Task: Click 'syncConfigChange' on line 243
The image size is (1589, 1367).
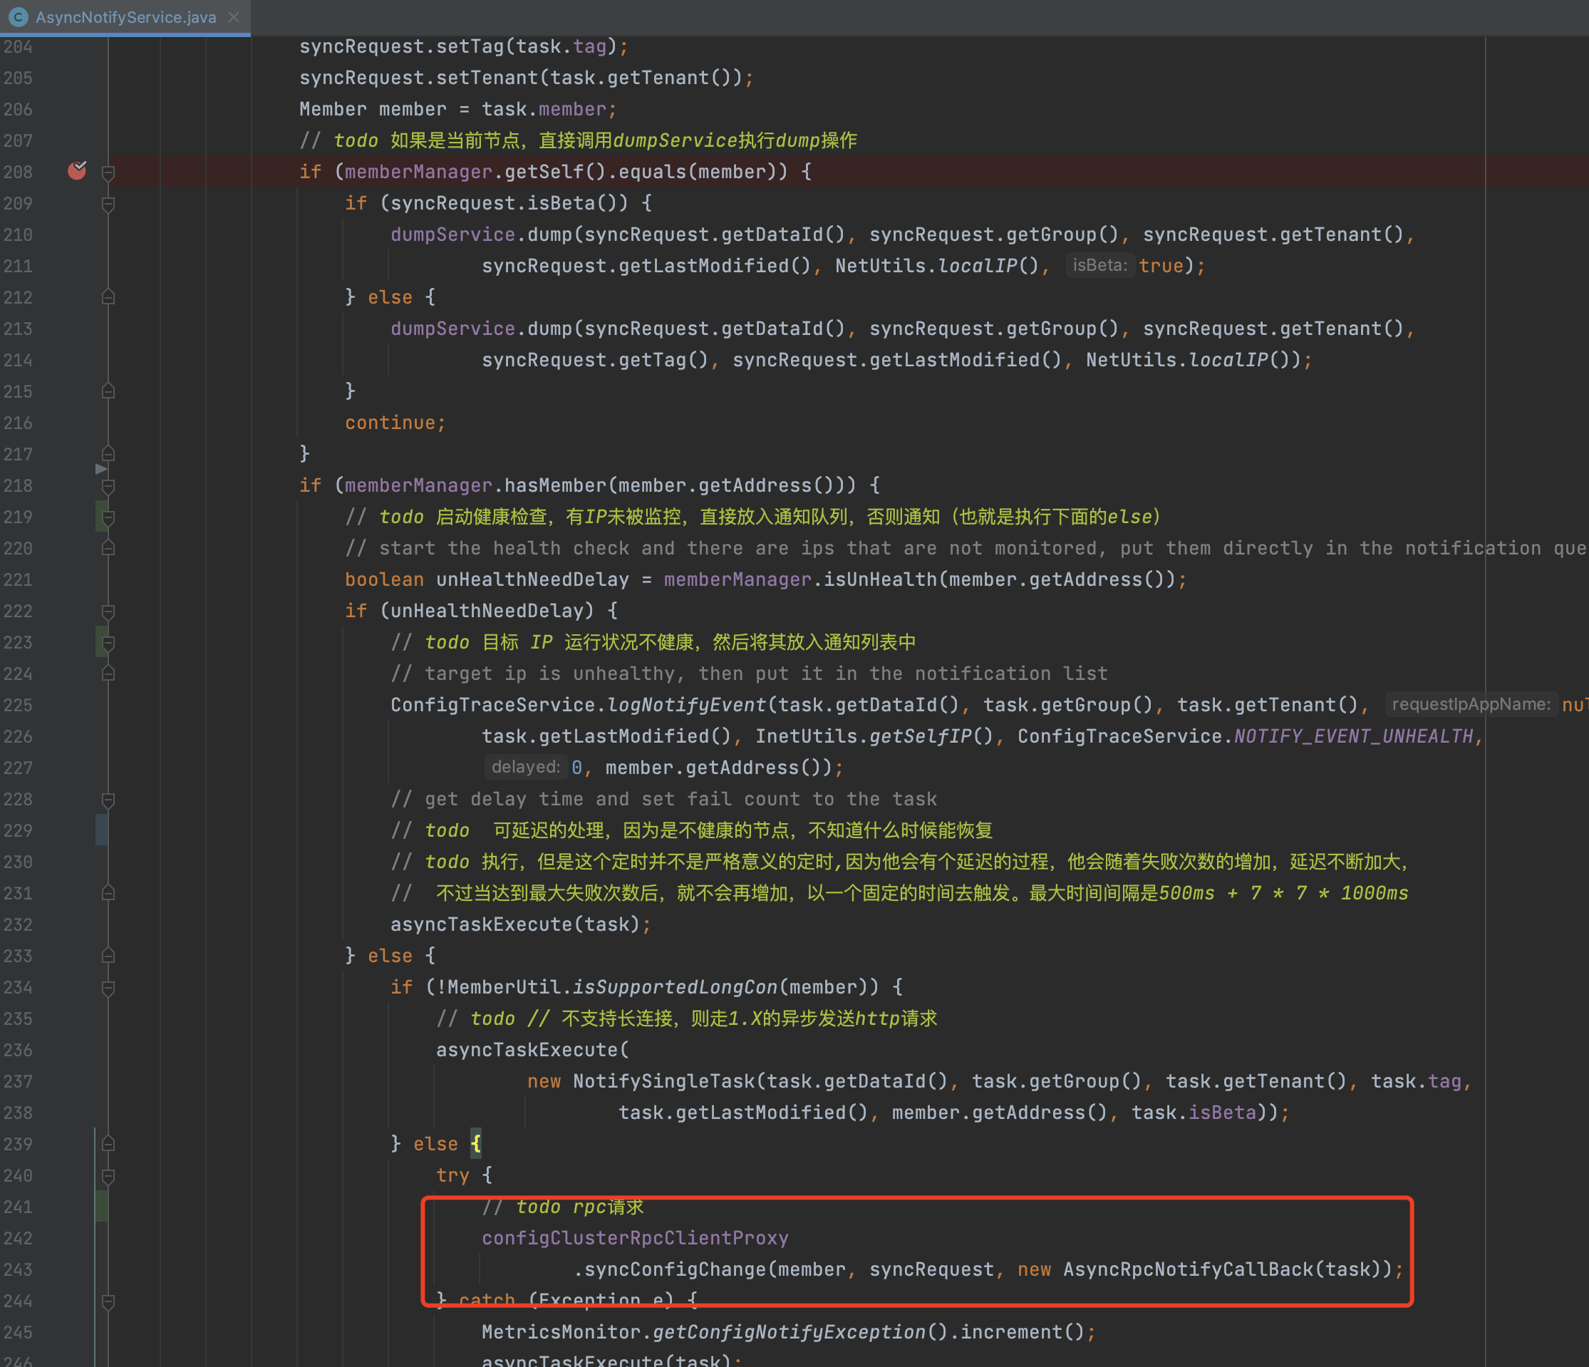Action: tap(675, 1269)
